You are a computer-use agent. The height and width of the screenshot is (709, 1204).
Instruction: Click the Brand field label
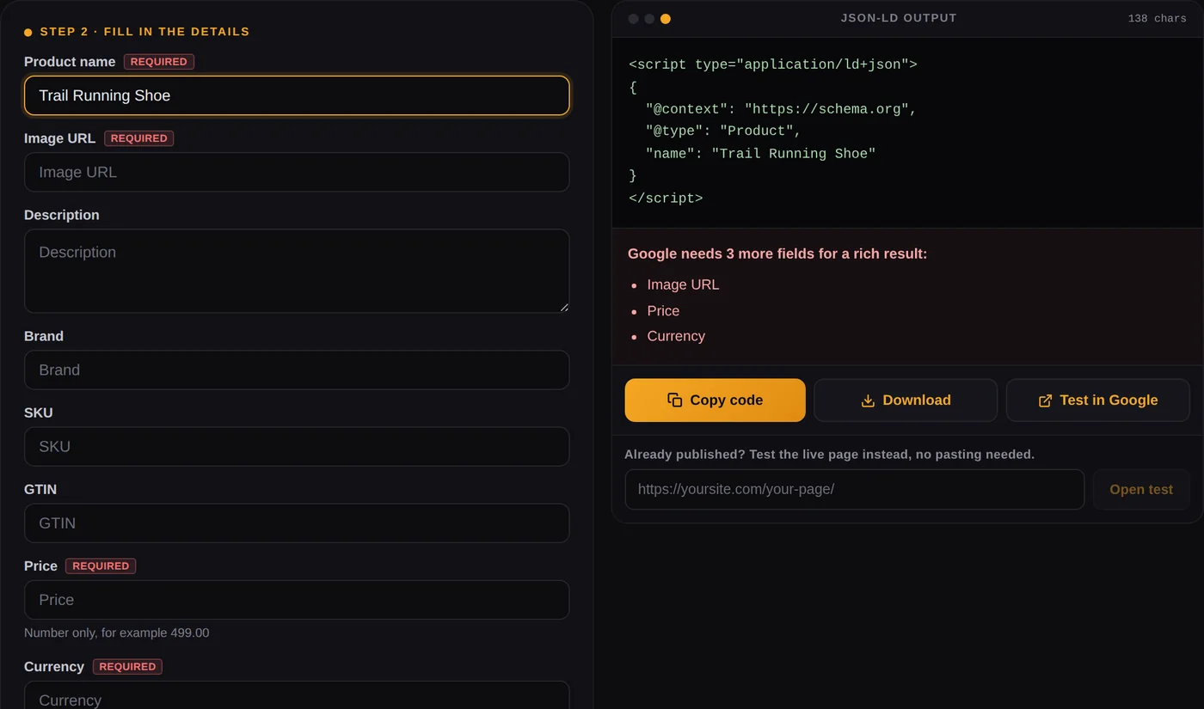coord(44,336)
